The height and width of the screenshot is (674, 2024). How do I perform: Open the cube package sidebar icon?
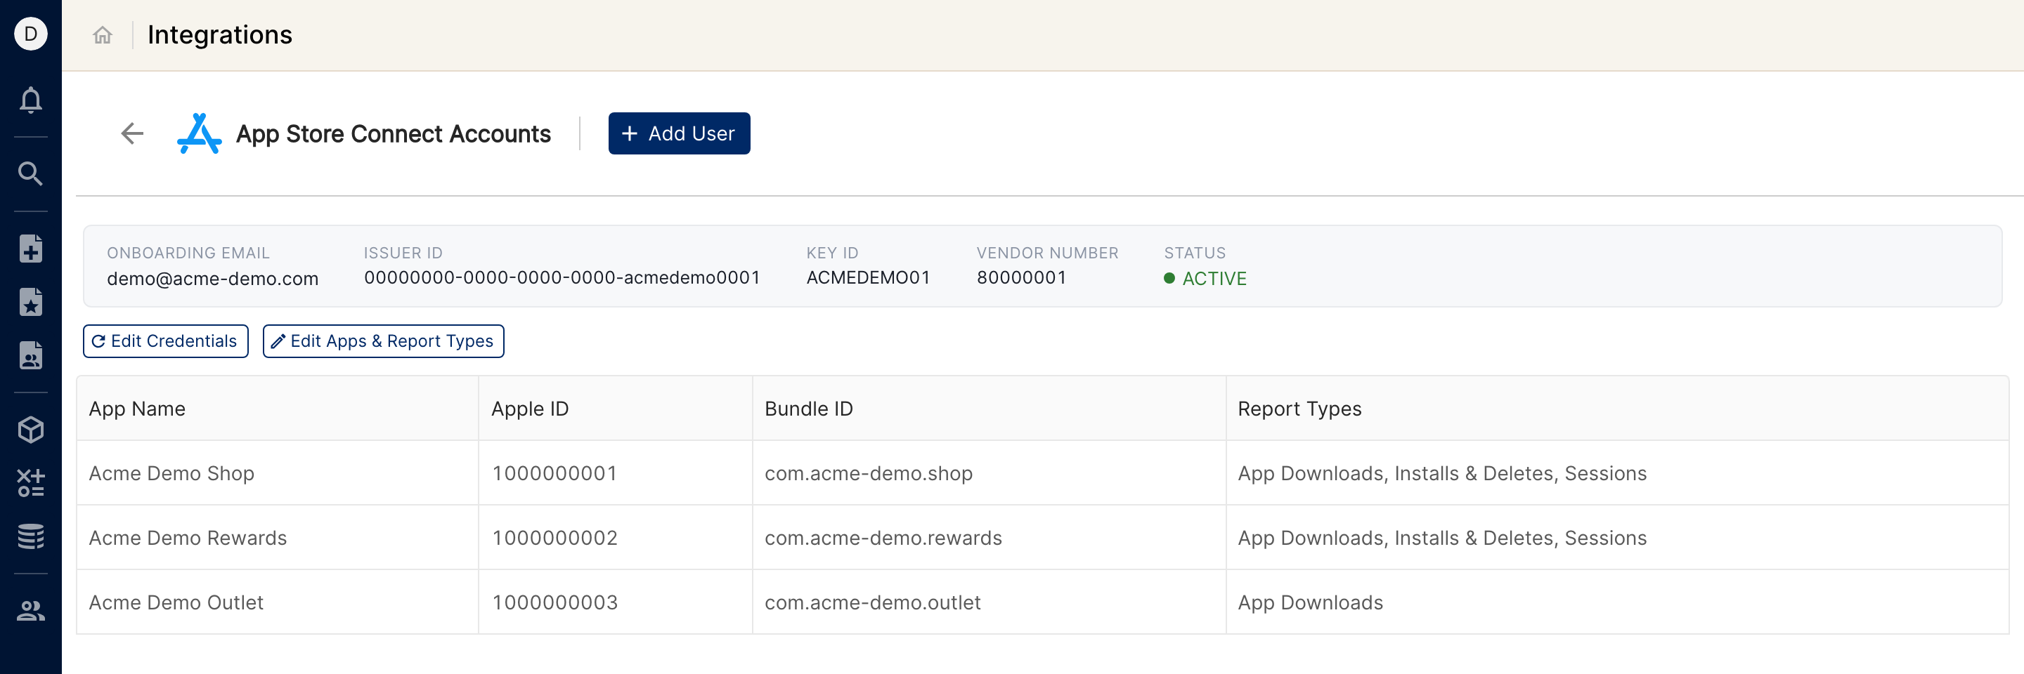point(31,429)
